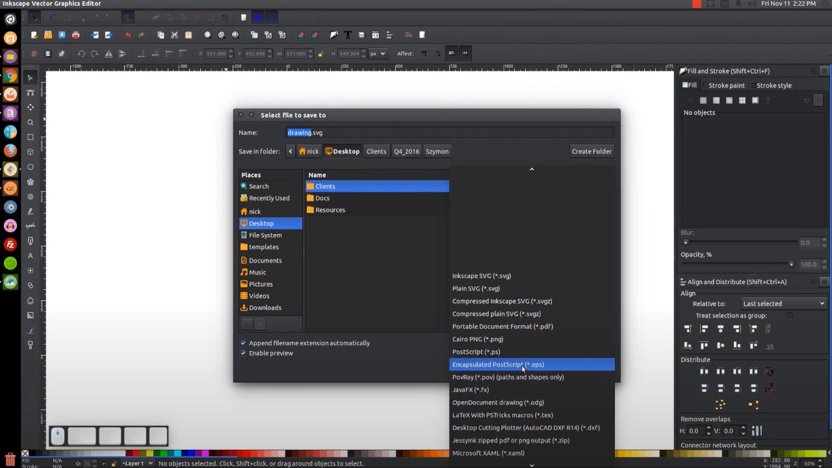Click the Undo toolbar icon
This screenshot has width=832, height=468.
point(128,35)
